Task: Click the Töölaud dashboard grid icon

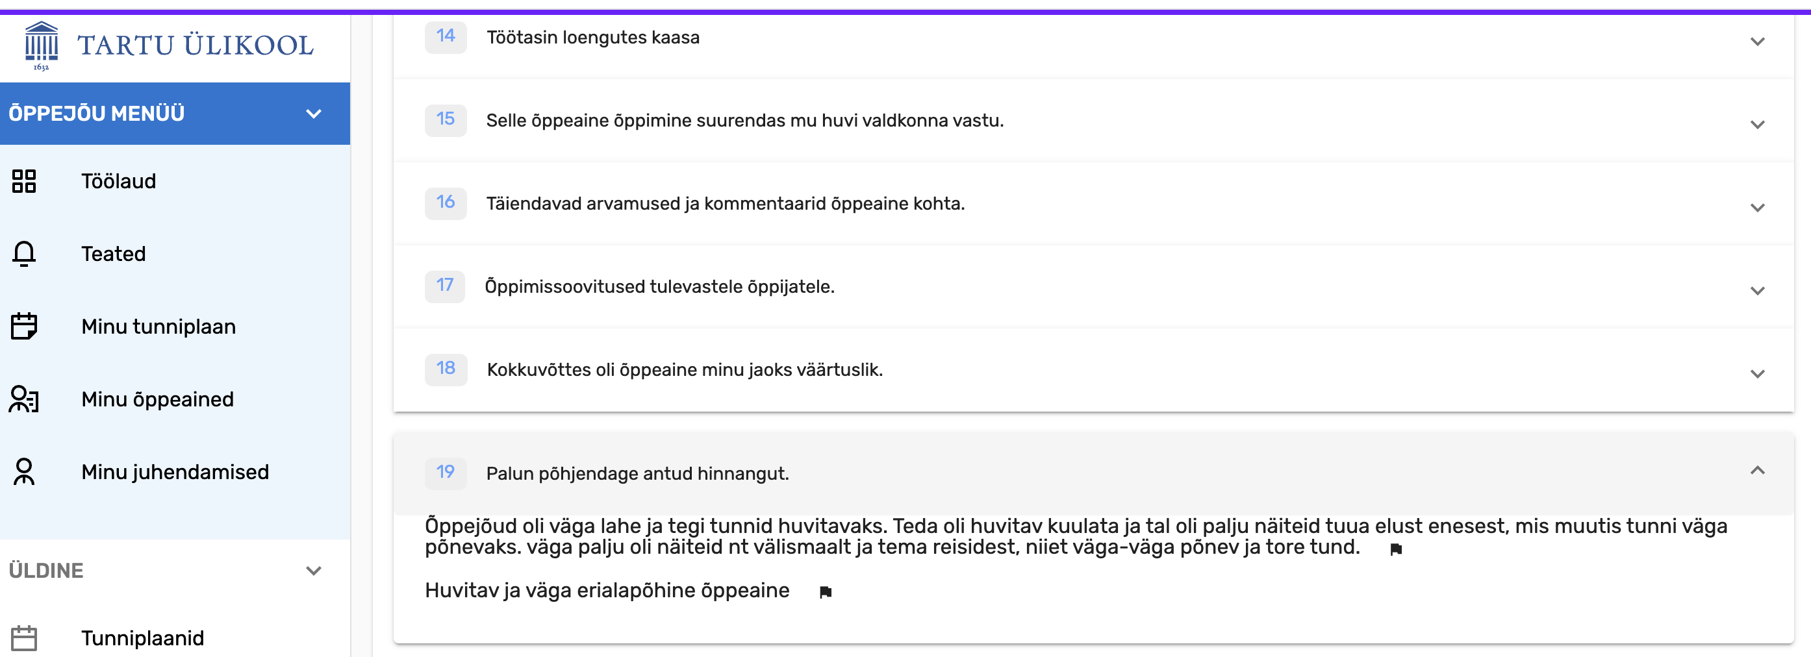Action: [24, 181]
